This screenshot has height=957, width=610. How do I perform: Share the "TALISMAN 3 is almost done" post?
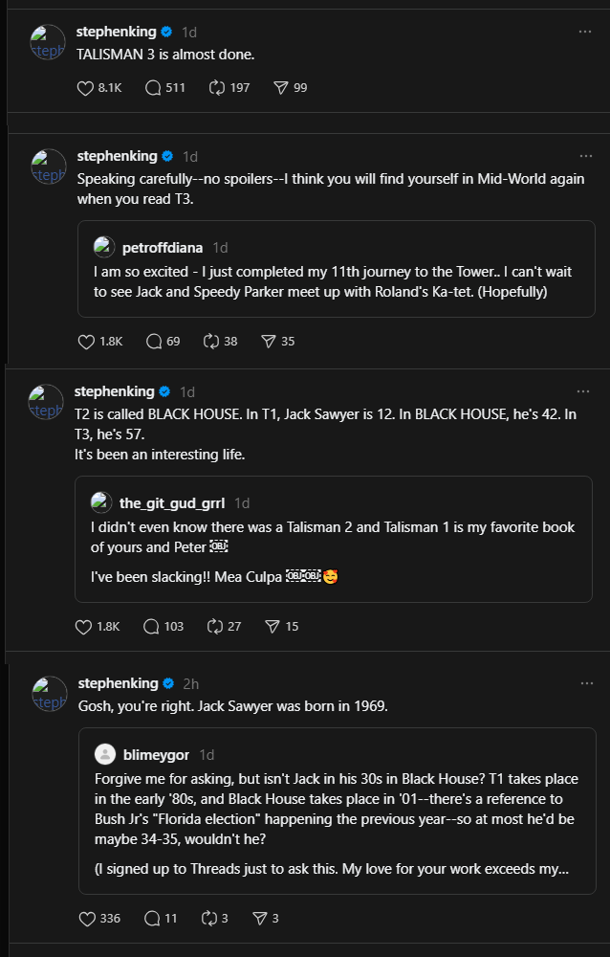pos(281,88)
